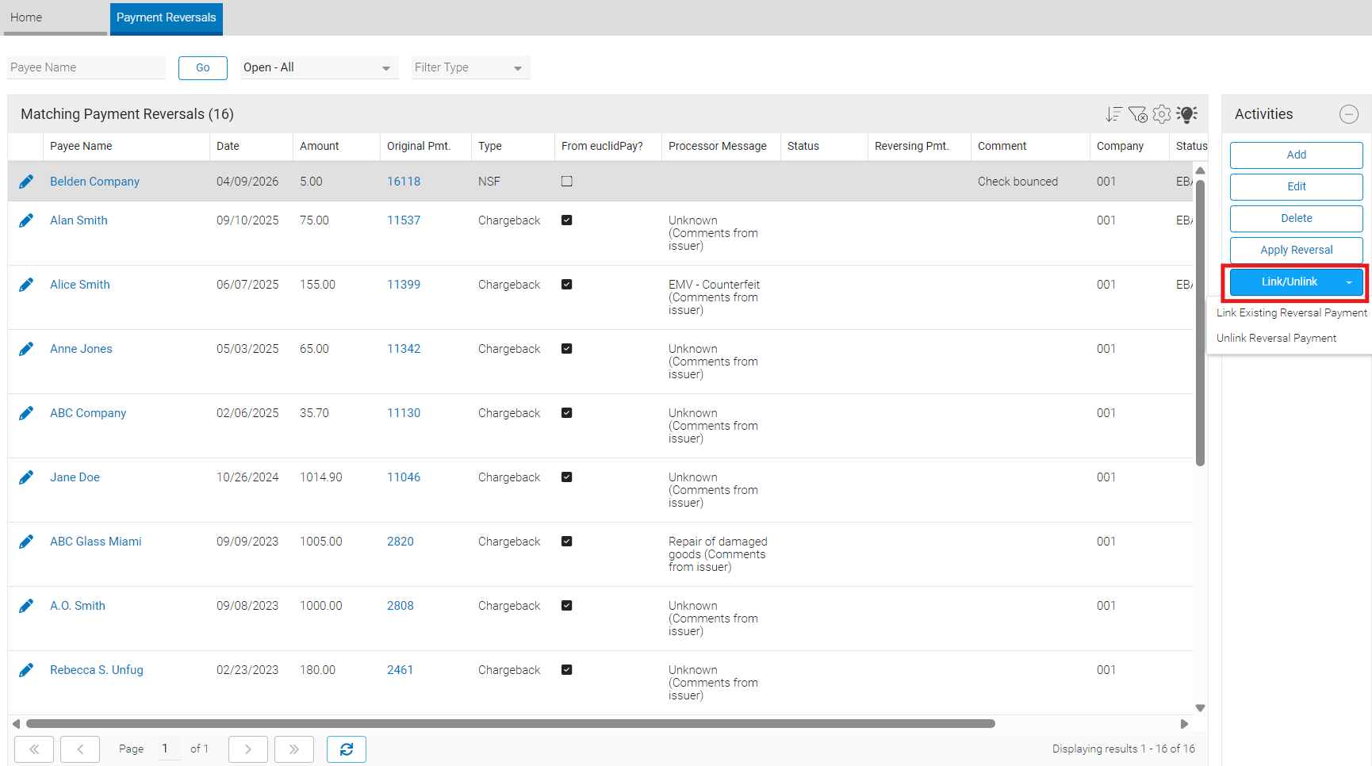Open original payment 11537
The image size is (1372, 766).
tap(404, 220)
